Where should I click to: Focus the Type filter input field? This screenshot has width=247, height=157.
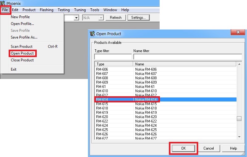[x=113, y=57]
